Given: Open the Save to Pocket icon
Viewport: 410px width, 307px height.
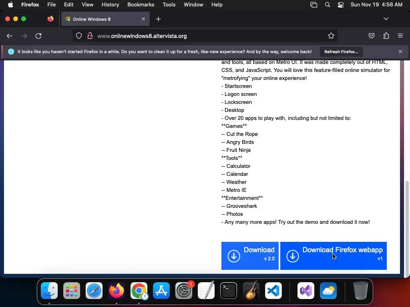Looking at the screenshot, I should click(371, 36).
